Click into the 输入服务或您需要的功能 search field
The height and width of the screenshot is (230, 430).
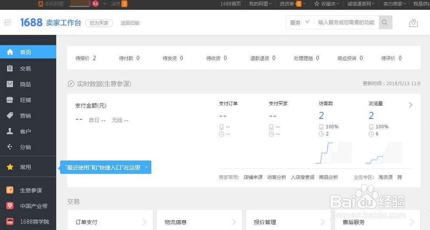pos(346,22)
